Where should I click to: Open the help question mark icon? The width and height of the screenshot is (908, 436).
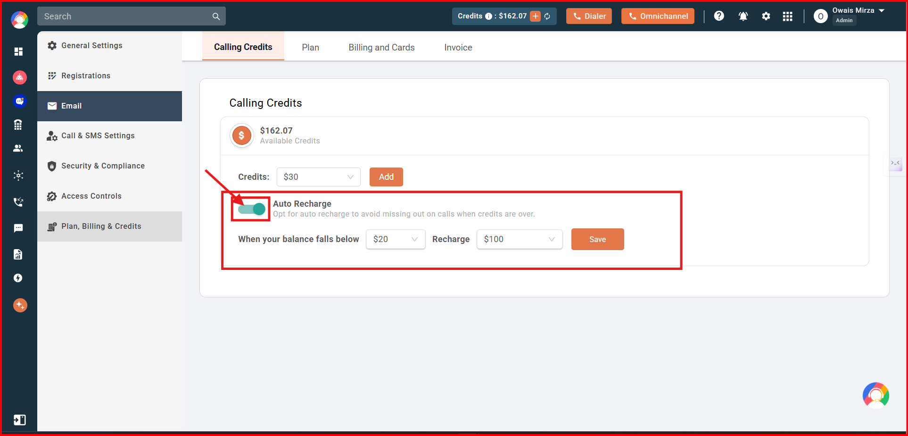(719, 16)
